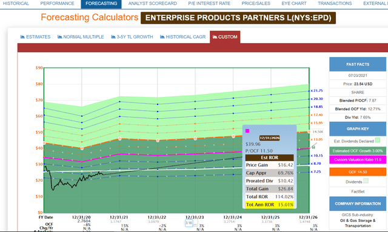This screenshot has height=232, width=388.
Task: Edit the 12/31/25 OCF estimate field
Action: 267,222
